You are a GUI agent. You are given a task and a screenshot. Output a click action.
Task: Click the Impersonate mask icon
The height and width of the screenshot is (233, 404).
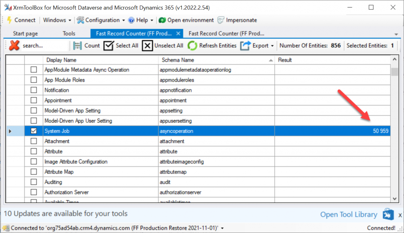pyautogui.click(x=221, y=20)
